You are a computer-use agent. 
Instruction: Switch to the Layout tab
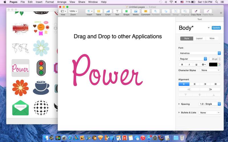[199, 38]
